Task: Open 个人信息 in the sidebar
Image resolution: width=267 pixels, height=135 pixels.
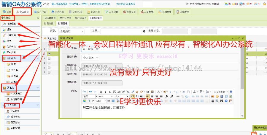Action: [x=22, y=111]
